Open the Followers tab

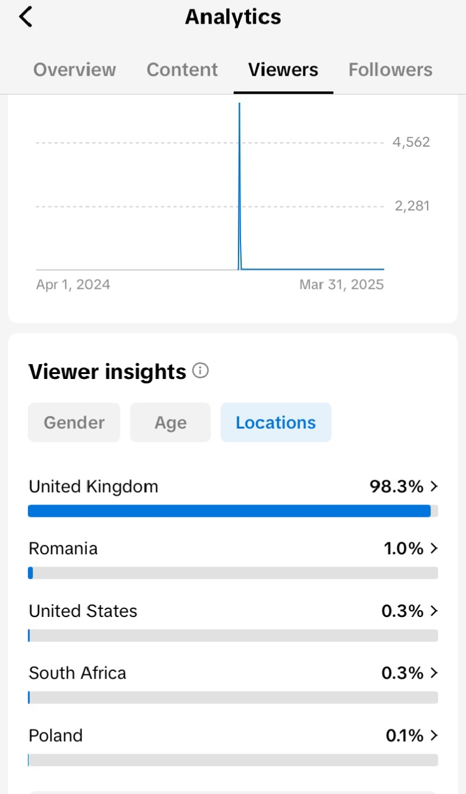pos(390,70)
